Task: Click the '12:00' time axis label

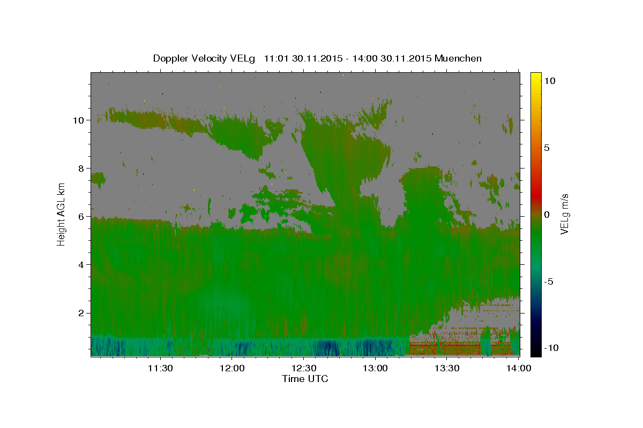Action: pos(231,368)
